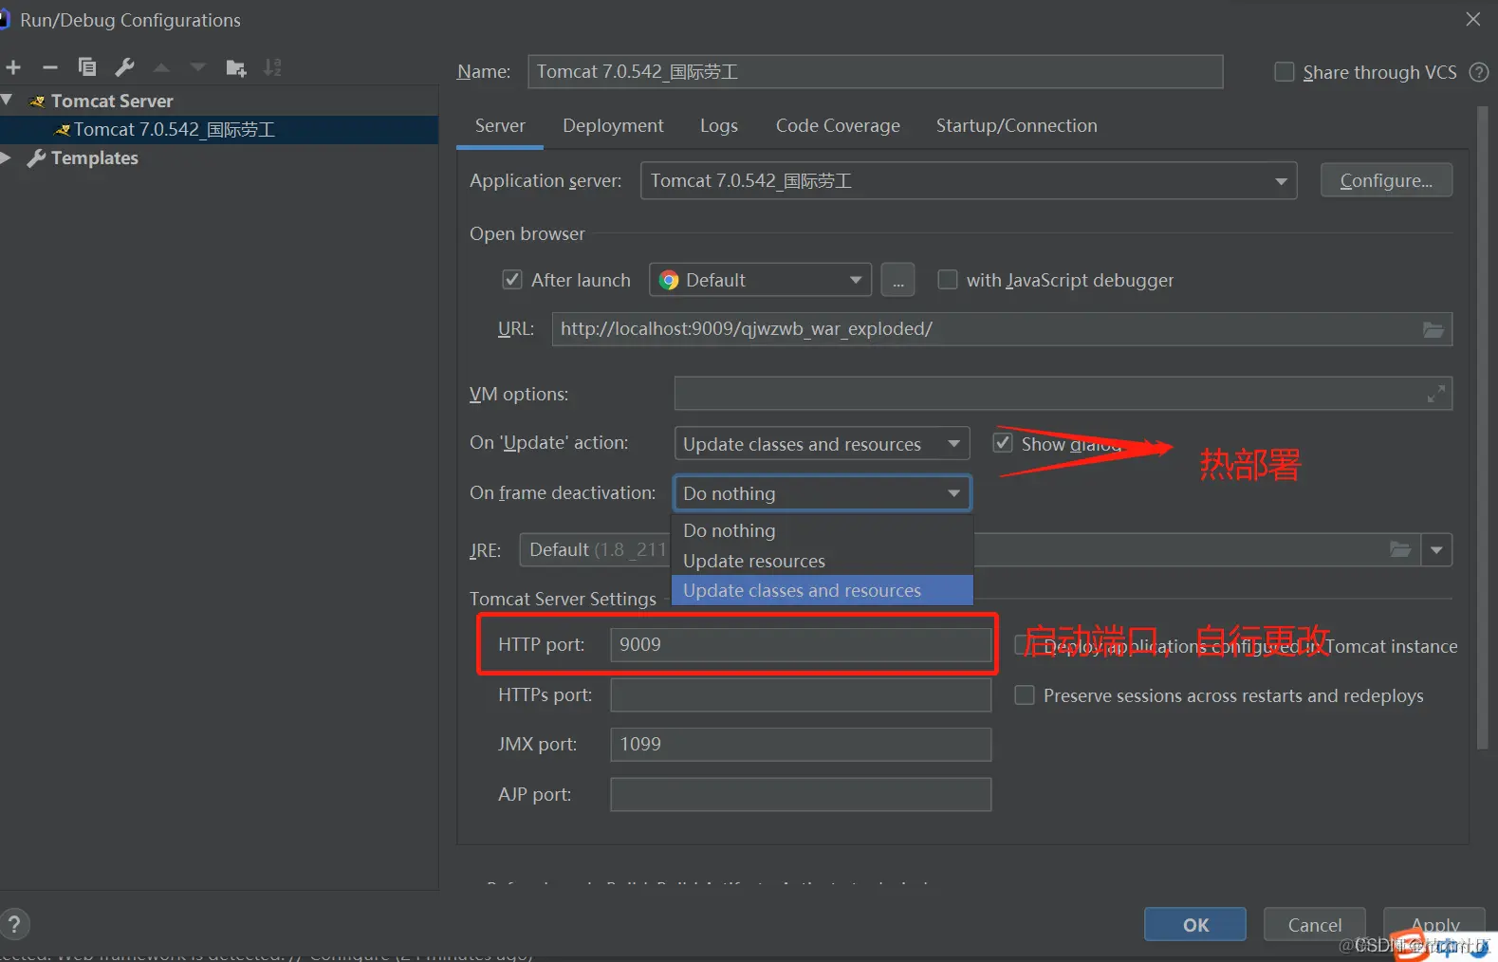
Task: Enable Deploy applications configured in Tomcat instance
Action: (x=1023, y=646)
